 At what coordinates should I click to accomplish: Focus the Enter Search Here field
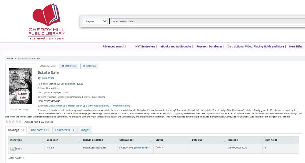[x=207, y=21]
